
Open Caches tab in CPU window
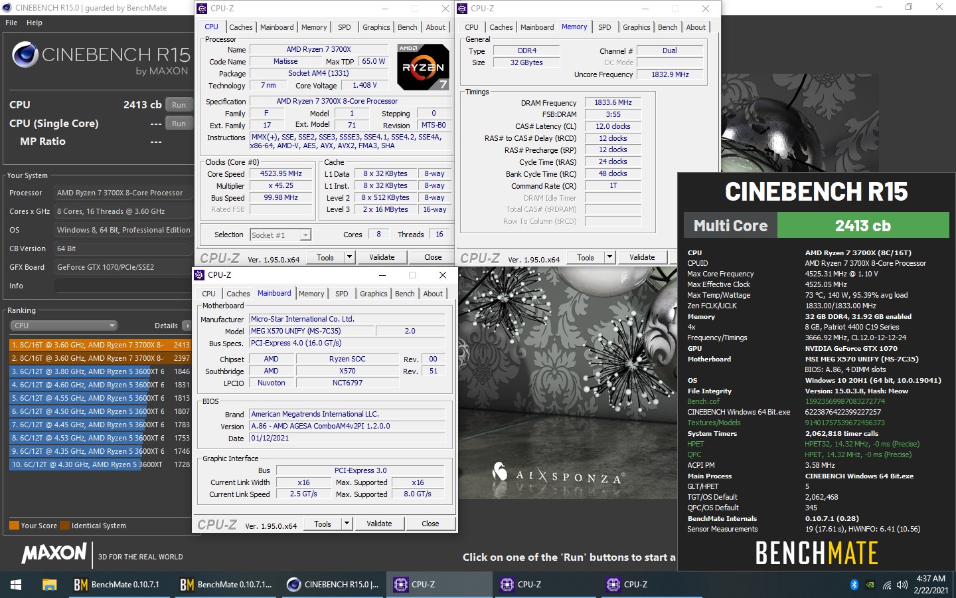click(241, 27)
